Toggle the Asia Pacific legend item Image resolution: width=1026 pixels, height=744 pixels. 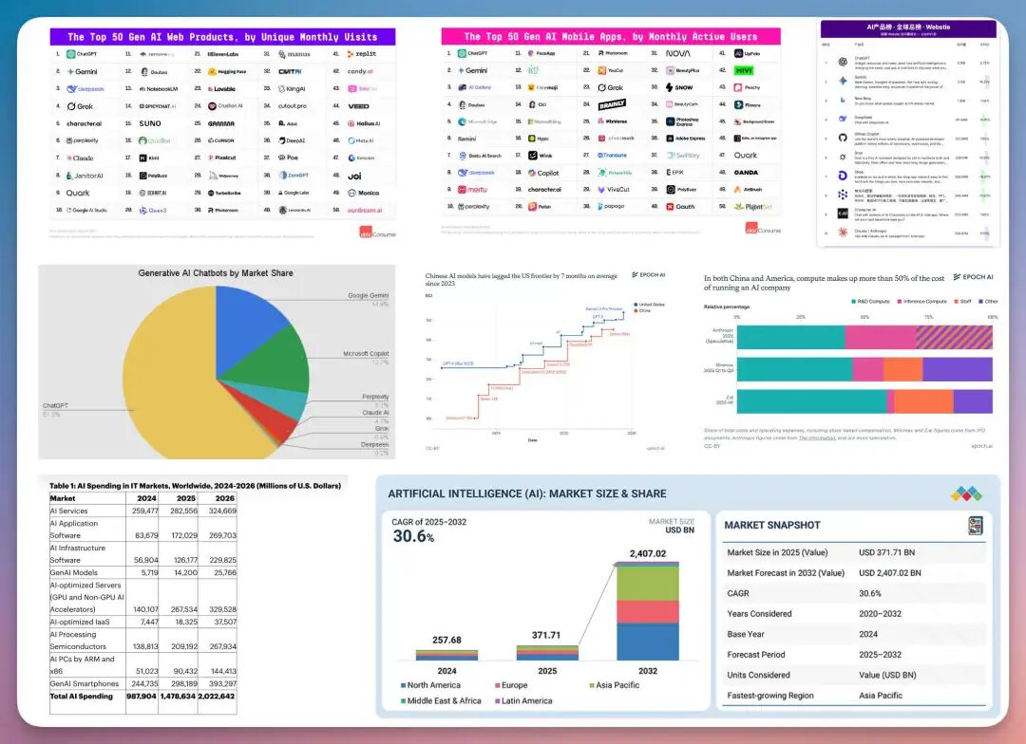point(617,684)
